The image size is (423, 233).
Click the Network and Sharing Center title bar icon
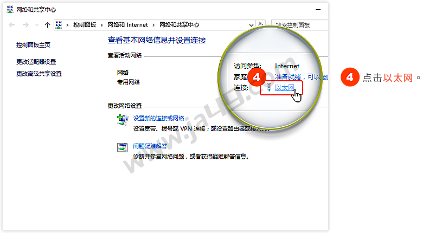(10, 10)
